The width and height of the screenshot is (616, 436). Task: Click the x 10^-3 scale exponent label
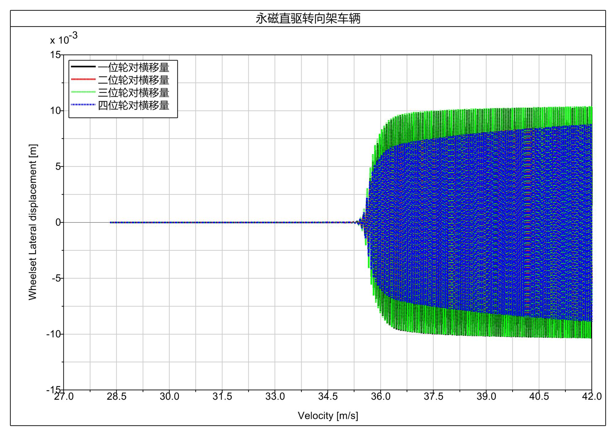[x=64, y=39]
